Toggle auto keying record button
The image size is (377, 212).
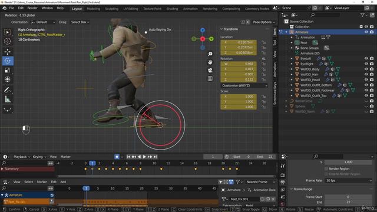(x=117, y=157)
